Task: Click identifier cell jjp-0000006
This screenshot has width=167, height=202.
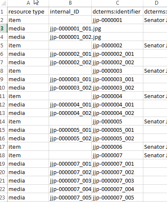Action: (x=118, y=147)
